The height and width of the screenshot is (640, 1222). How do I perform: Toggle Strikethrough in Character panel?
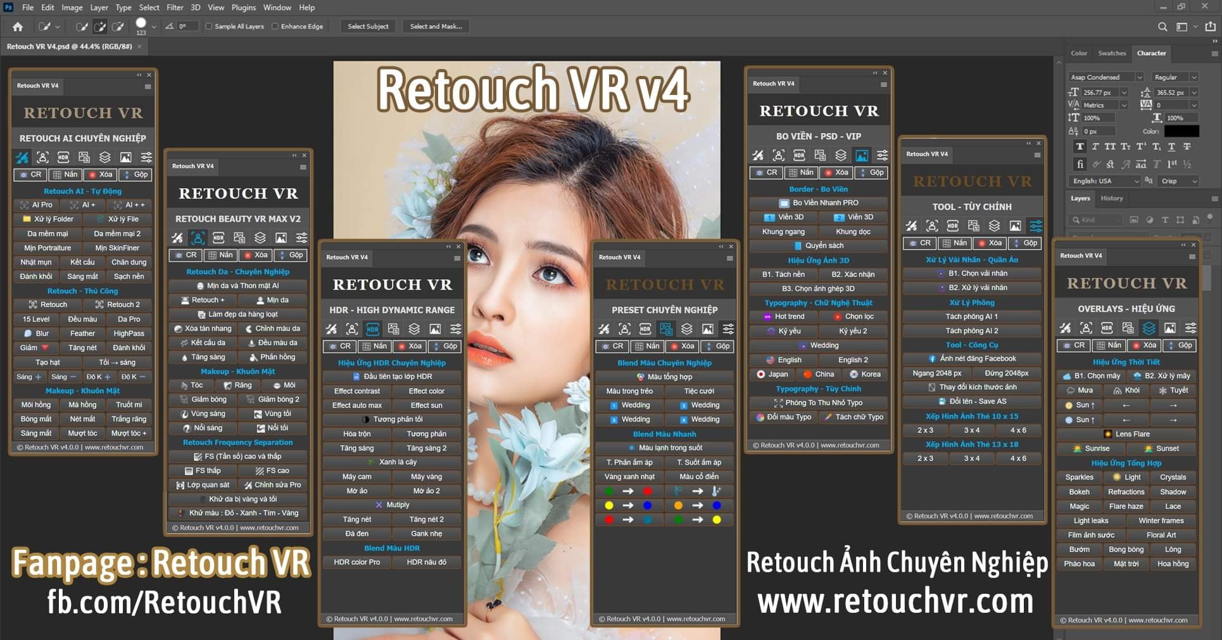[1187, 146]
